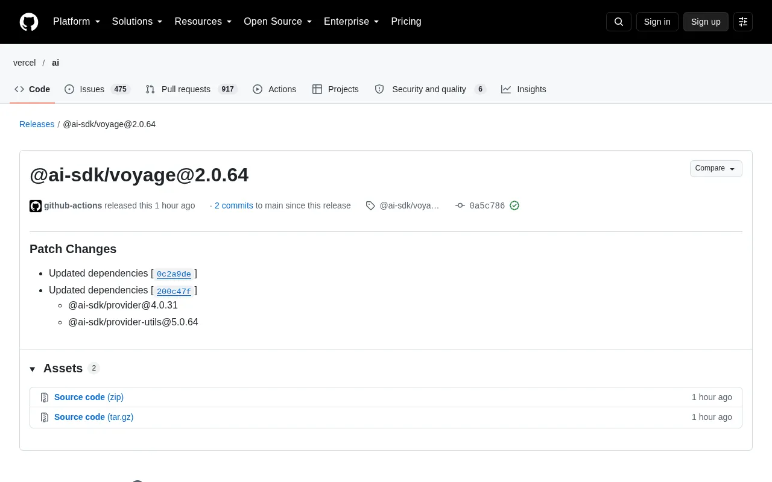Open commit 0a5c786
The height and width of the screenshot is (482, 772).
[487, 205]
